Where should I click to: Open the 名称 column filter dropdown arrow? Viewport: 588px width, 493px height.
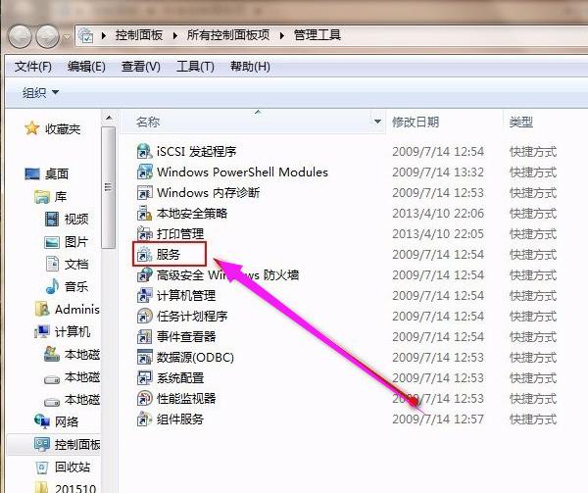377,122
